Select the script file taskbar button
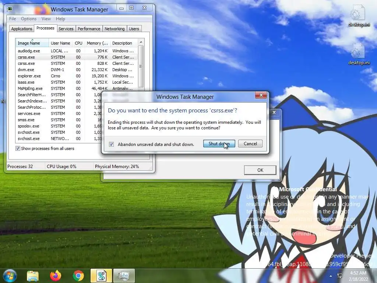This screenshot has height=283, width=377. tap(101, 276)
